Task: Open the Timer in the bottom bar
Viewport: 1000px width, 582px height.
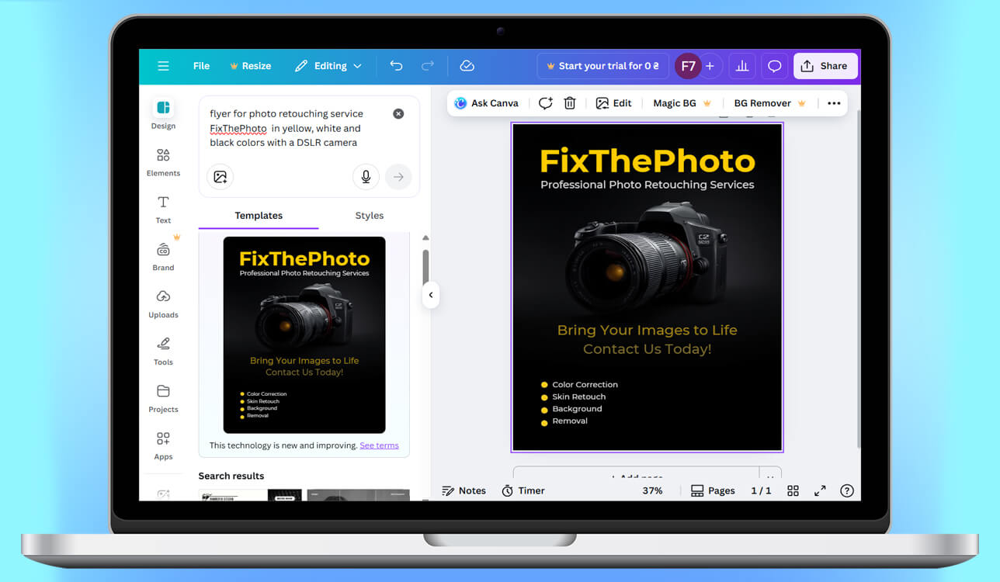Action: coord(523,490)
